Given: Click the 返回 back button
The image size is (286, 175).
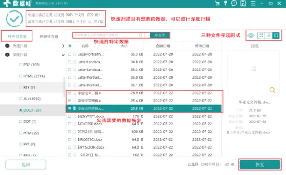Looking at the screenshot, I should point(26,165).
